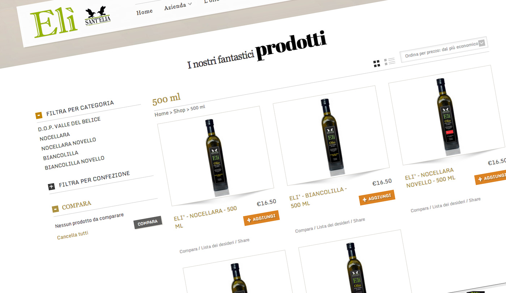This screenshot has width=506, height=293.
Task: Go to the Home menu item
Action: 144,12
